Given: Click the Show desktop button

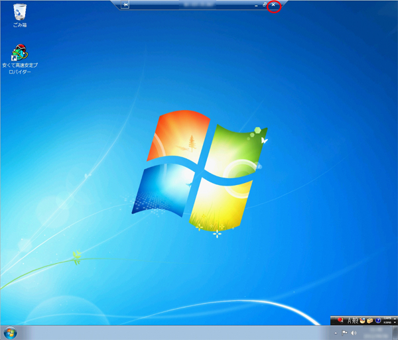Looking at the screenshot, I should (x=395, y=333).
